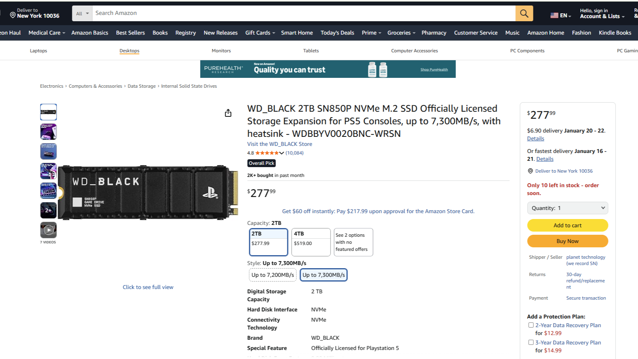Switch to the Desktops tab
The image size is (638, 359).
point(129,50)
